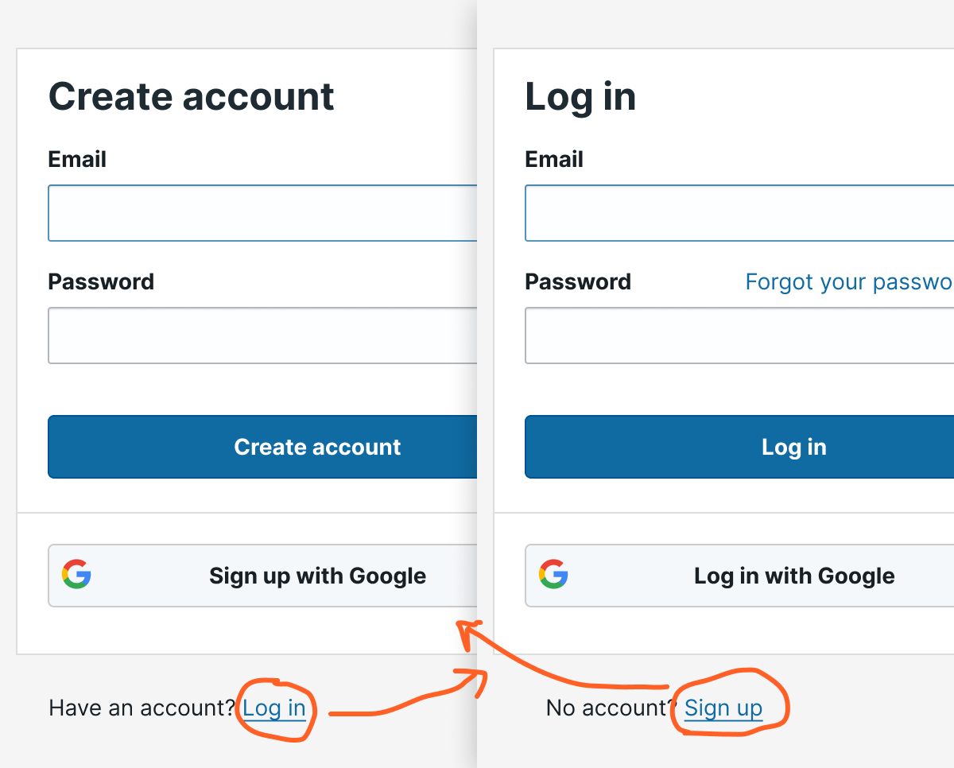Click the Email label in Create account form
The height and width of the screenshot is (768, 954).
click(x=77, y=159)
